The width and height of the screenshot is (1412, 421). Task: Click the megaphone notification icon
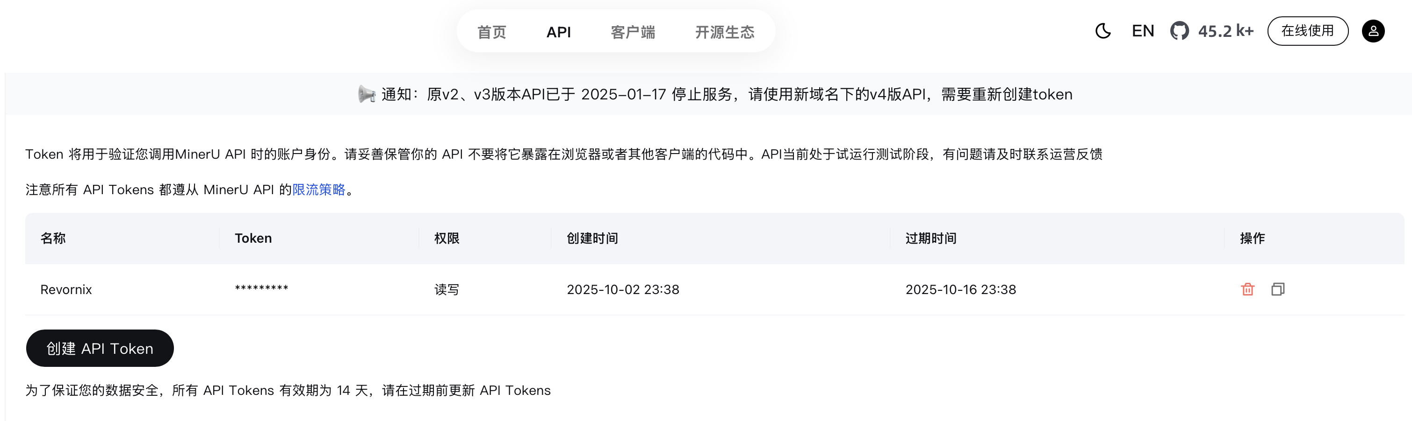(366, 94)
